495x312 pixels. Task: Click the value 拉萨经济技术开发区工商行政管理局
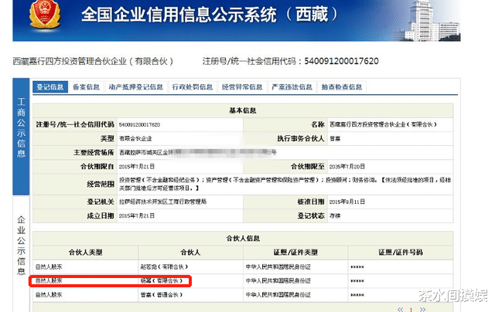point(162,202)
